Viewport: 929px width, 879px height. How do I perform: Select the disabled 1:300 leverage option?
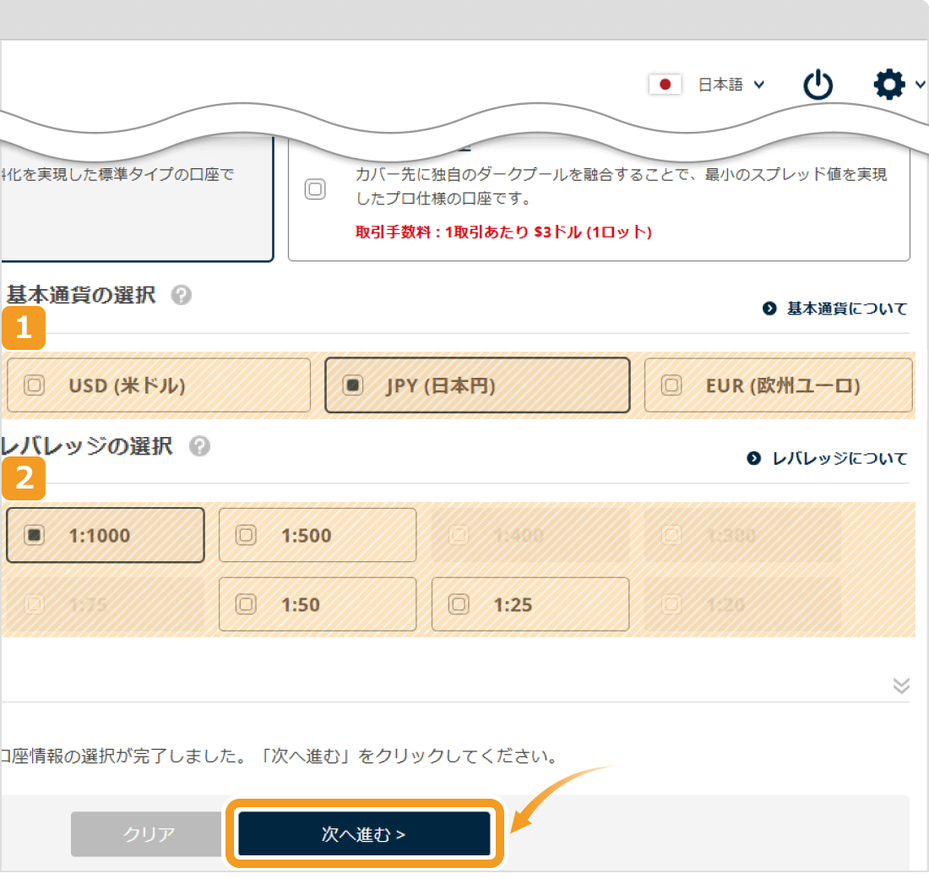[x=743, y=535]
